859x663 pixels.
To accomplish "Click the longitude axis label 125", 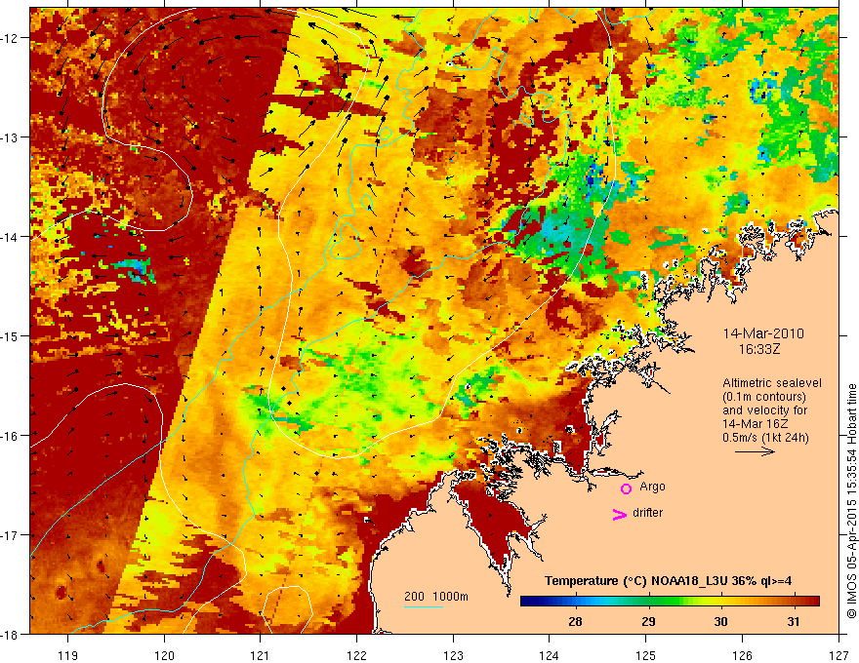I will coord(646,655).
